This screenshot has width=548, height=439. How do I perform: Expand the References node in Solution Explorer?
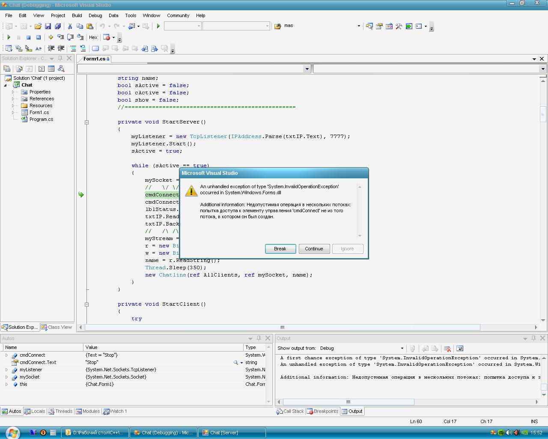click(13, 99)
